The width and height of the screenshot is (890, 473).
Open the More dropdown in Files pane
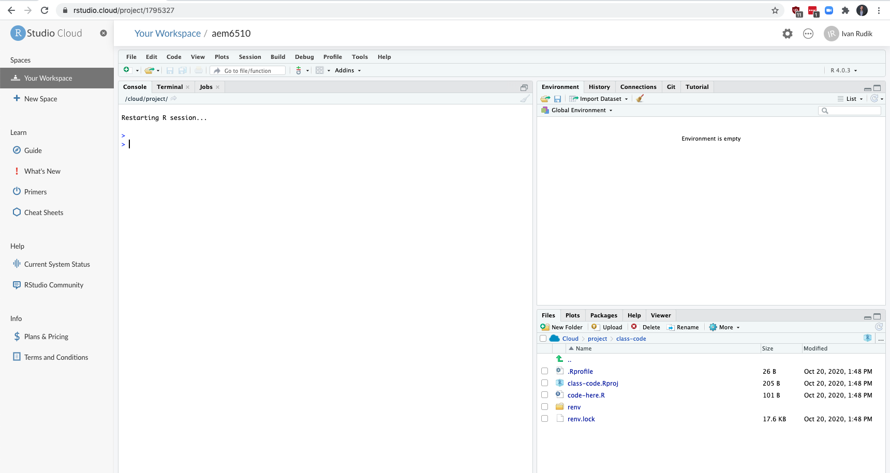pos(725,327)
